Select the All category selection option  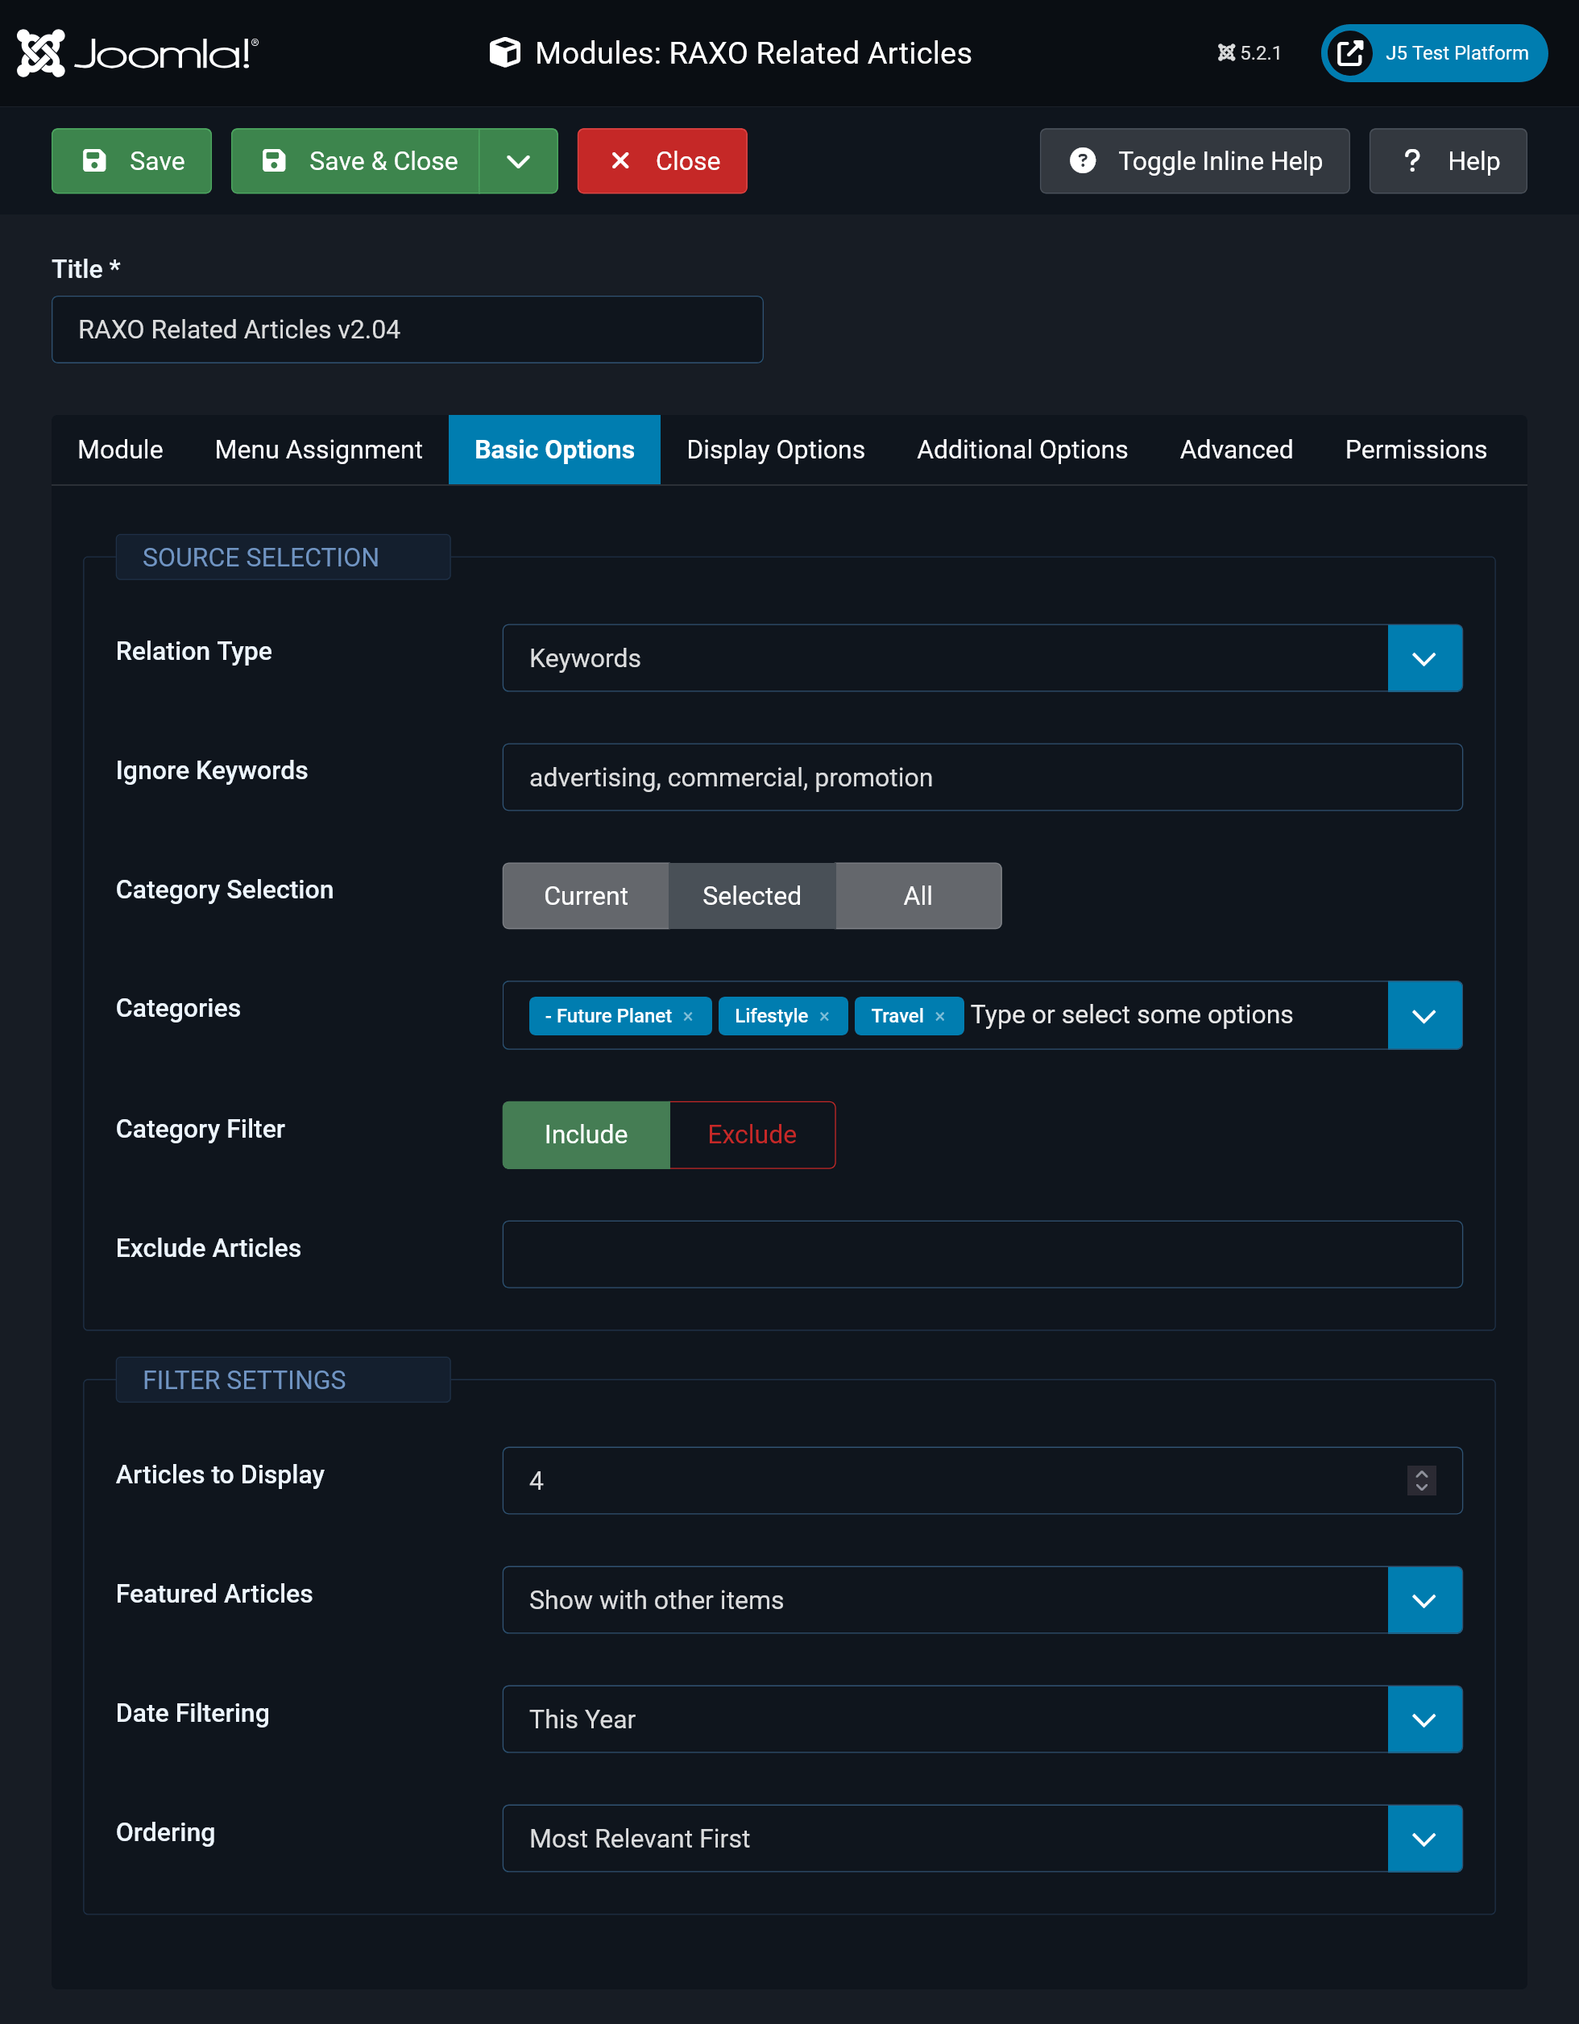tap(917, 895)
